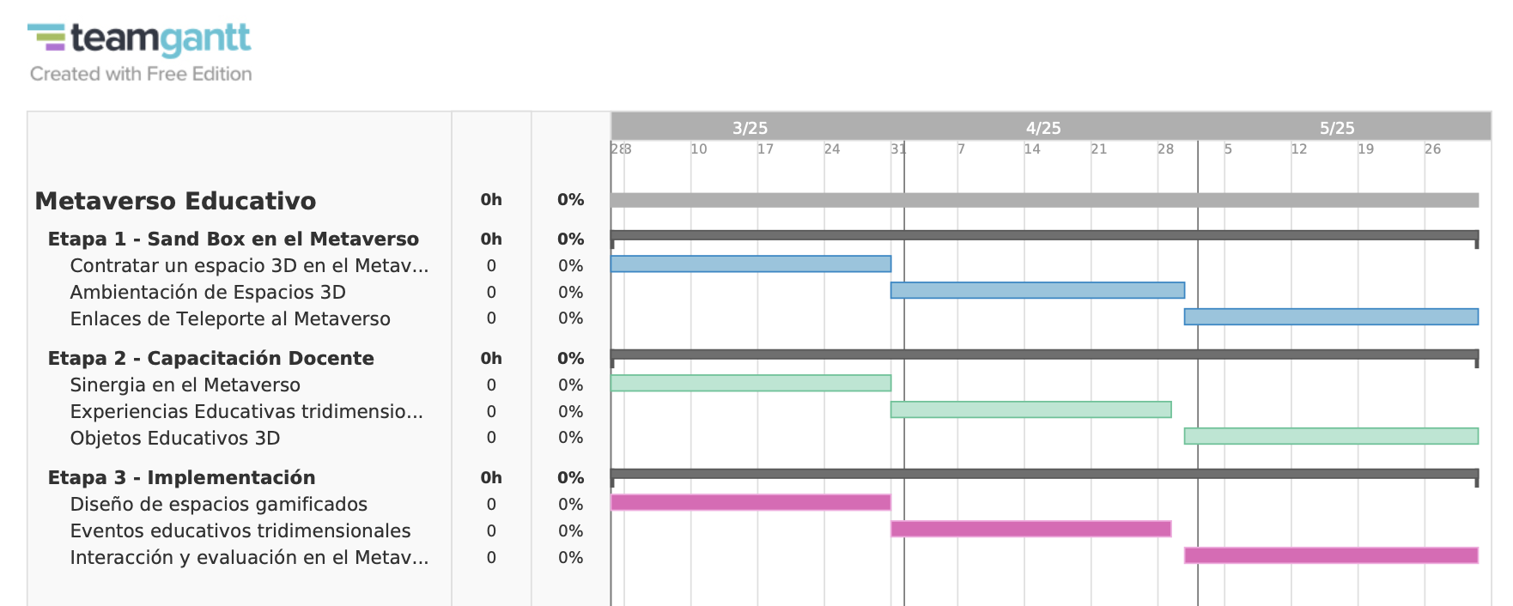Select the Etapa 2 - Capacitación Docente group name
This screenshot has width=1513, height=606.
point(210,358)
